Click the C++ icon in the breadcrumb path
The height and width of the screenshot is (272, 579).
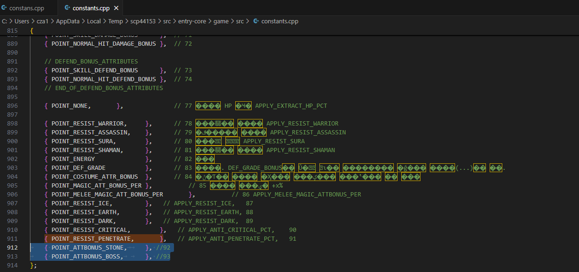256,21
